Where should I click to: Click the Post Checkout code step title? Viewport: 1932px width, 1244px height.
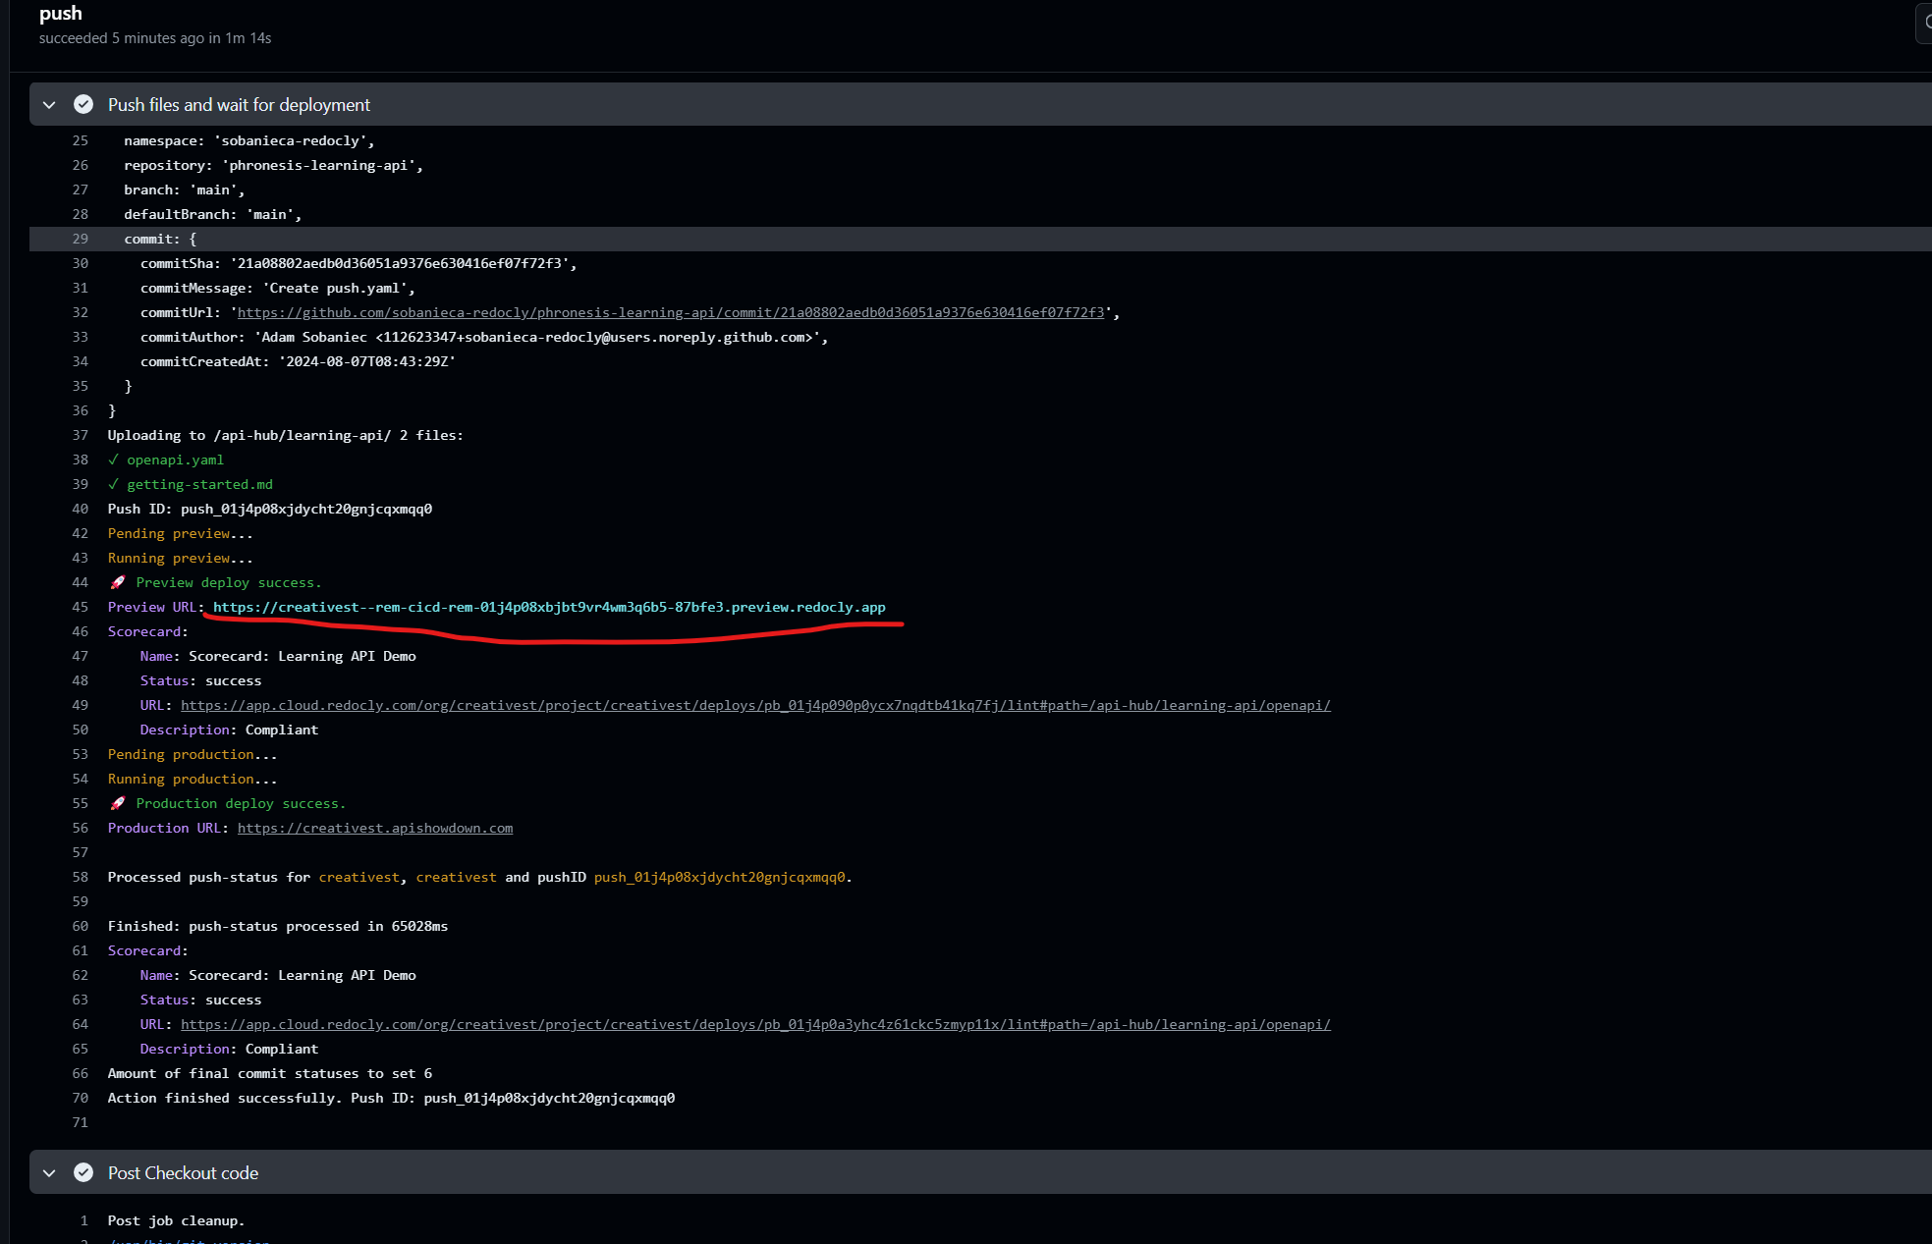(x=183, y=1173)
